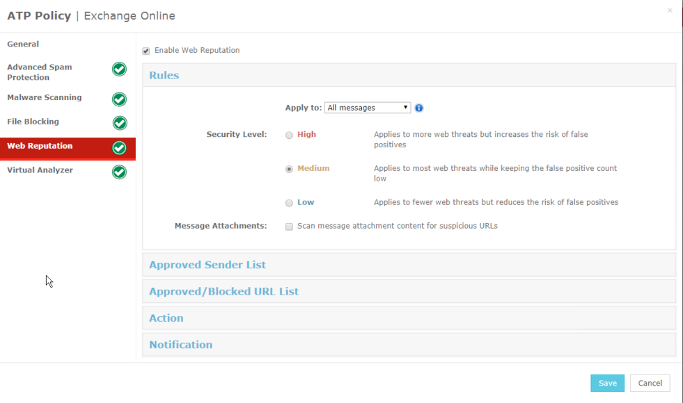
Task: Click the green check beside Advanced Spam Protection
Action: [x=119, y=69]
